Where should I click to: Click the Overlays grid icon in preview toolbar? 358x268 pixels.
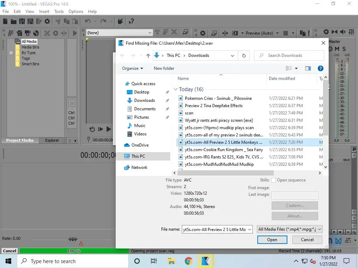(286, 33)
